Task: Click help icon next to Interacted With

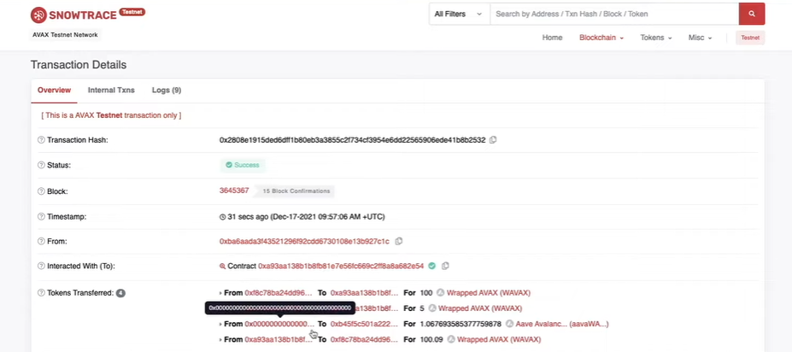Action: point(41,266)
